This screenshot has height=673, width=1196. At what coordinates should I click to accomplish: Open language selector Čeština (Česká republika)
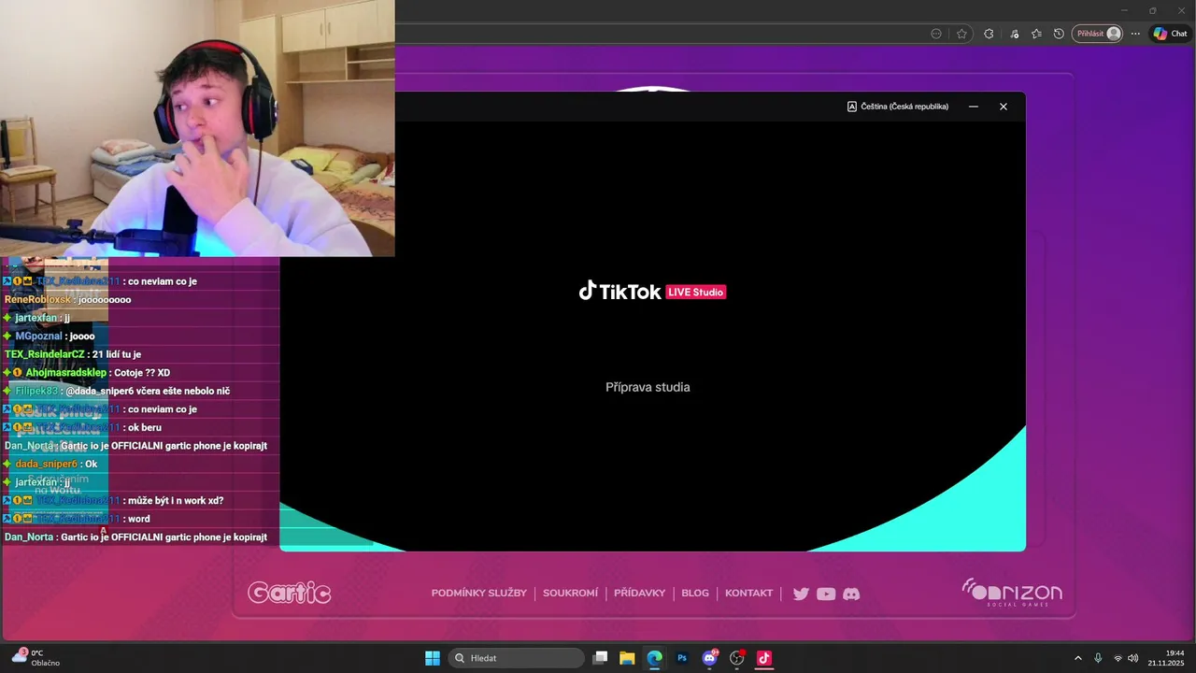[898, 107]
